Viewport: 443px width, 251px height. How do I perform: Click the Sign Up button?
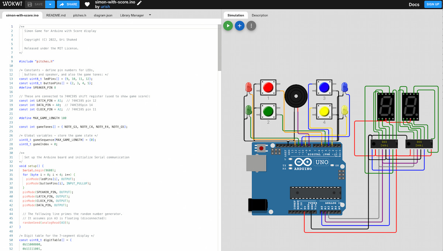coord(432,4)
